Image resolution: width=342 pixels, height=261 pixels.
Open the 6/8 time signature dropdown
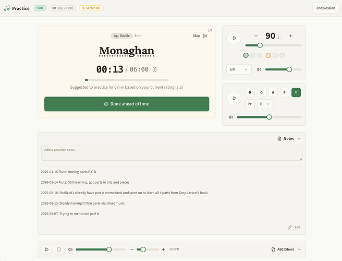[239, 69]
